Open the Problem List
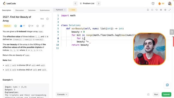This screenshot has height=98, width=174. point(87,4)
